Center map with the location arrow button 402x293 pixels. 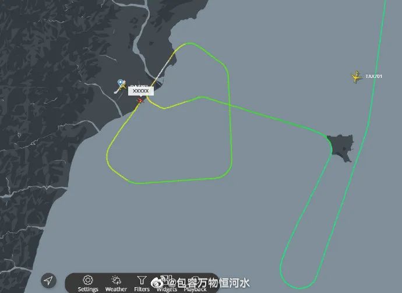coord(48,280)
